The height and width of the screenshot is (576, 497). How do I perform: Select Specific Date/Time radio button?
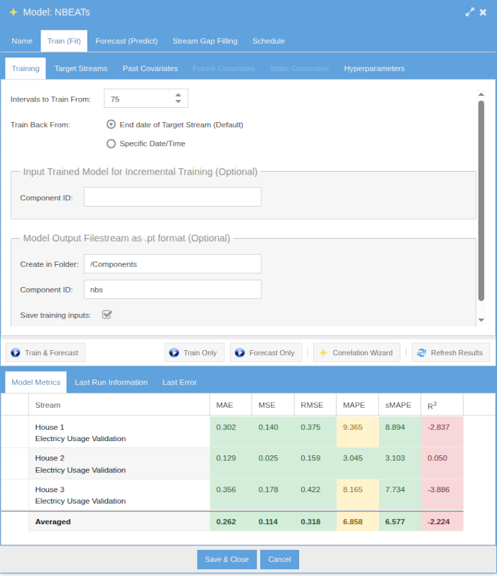pyautogui.click(x=111, y=143)
